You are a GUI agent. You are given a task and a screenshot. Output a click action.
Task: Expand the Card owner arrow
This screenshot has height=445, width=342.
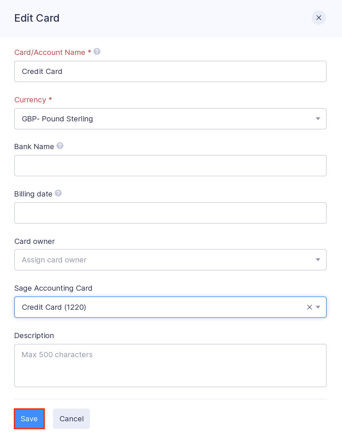318,260
